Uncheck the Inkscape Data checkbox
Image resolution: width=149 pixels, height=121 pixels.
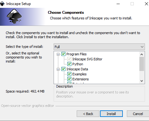63,69
